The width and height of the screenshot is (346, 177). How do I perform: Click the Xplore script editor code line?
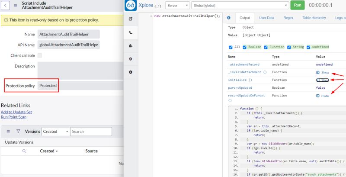pyautogui.click(x=187, y=16)
